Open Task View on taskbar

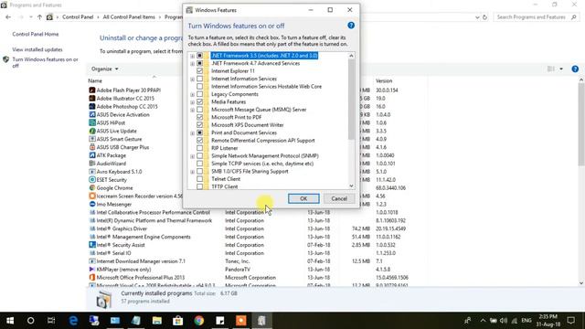tap(51, 321)
